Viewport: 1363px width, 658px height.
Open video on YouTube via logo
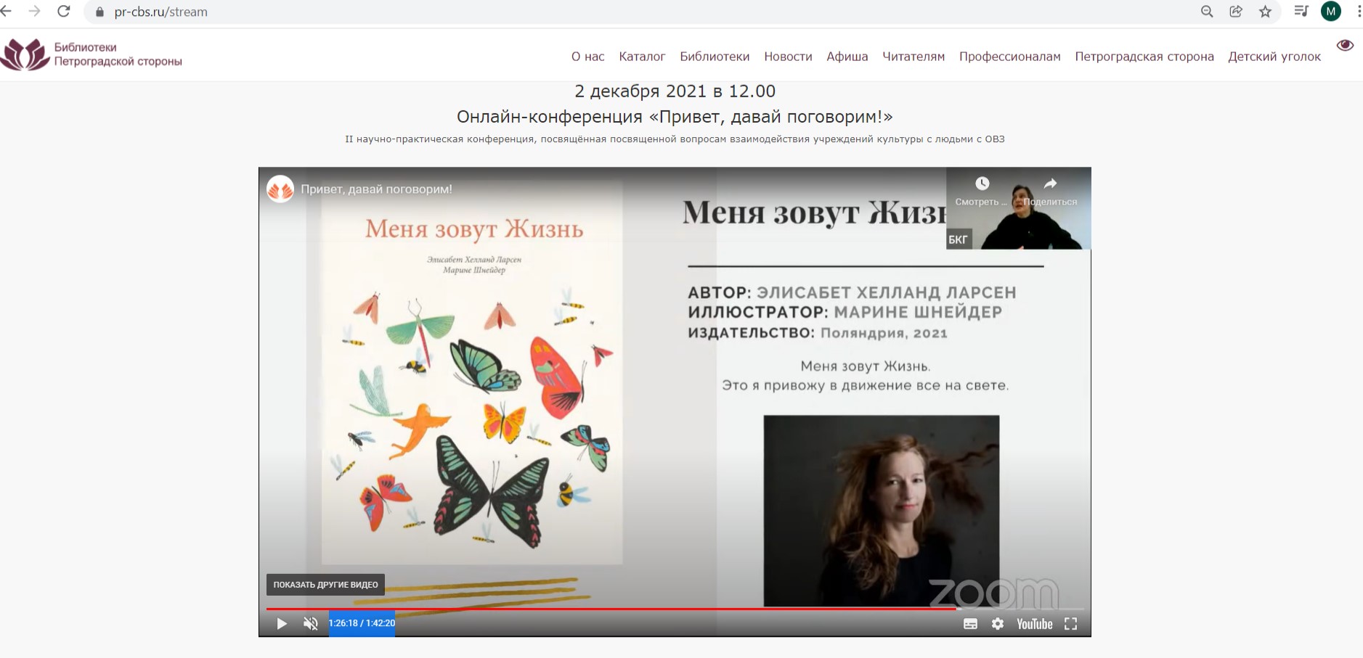pos(1034,624)
